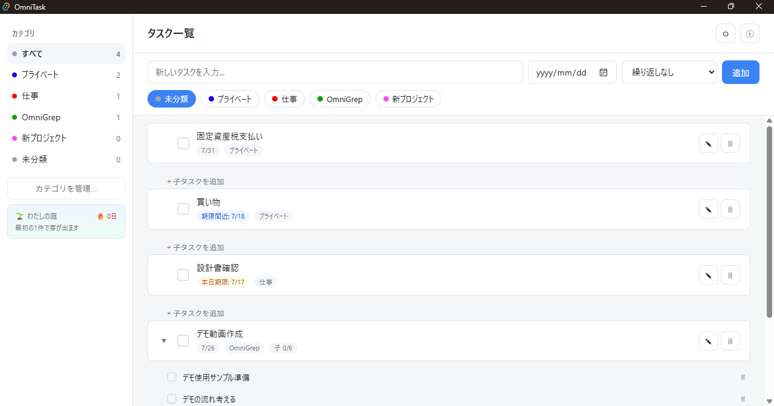
Task: Tick the デモの流れ考える subtask checkbox
Action: point(172,399)
